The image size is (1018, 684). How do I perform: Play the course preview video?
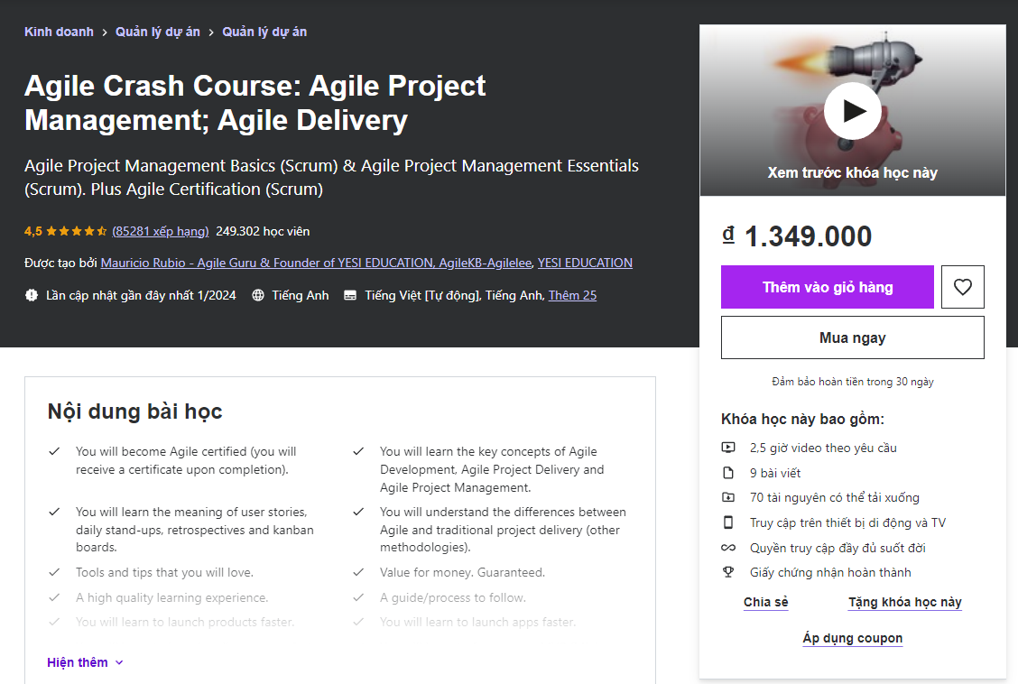click(x=852, y=110)
